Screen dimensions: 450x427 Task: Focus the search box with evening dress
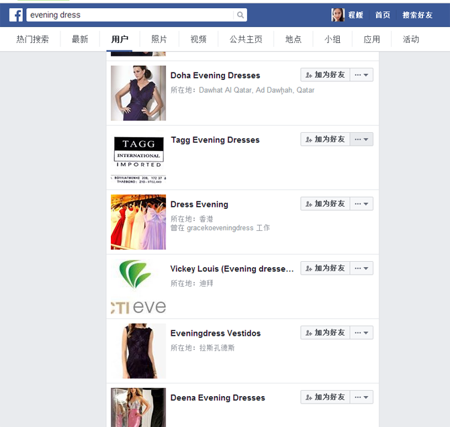pos(131,15)
